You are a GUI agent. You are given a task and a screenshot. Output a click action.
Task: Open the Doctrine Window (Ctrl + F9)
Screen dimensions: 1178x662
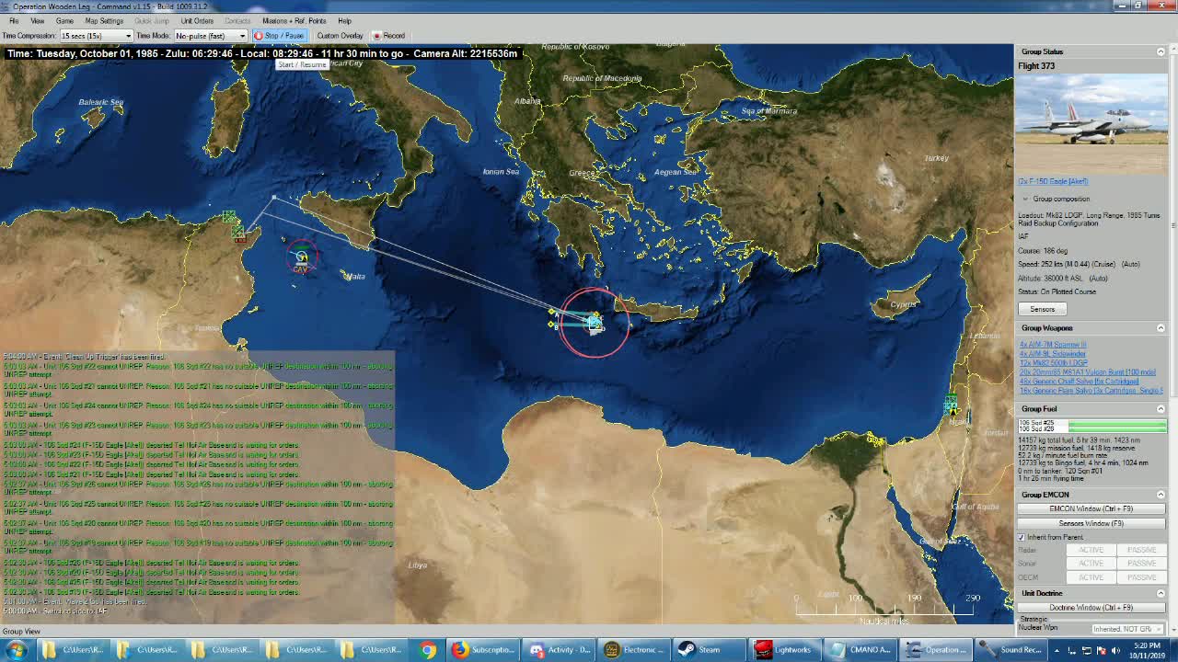1091,608
